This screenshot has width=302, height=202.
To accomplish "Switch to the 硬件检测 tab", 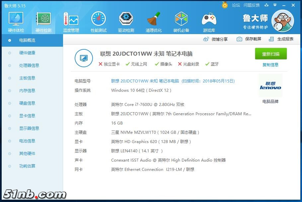I will coord(43,21).
